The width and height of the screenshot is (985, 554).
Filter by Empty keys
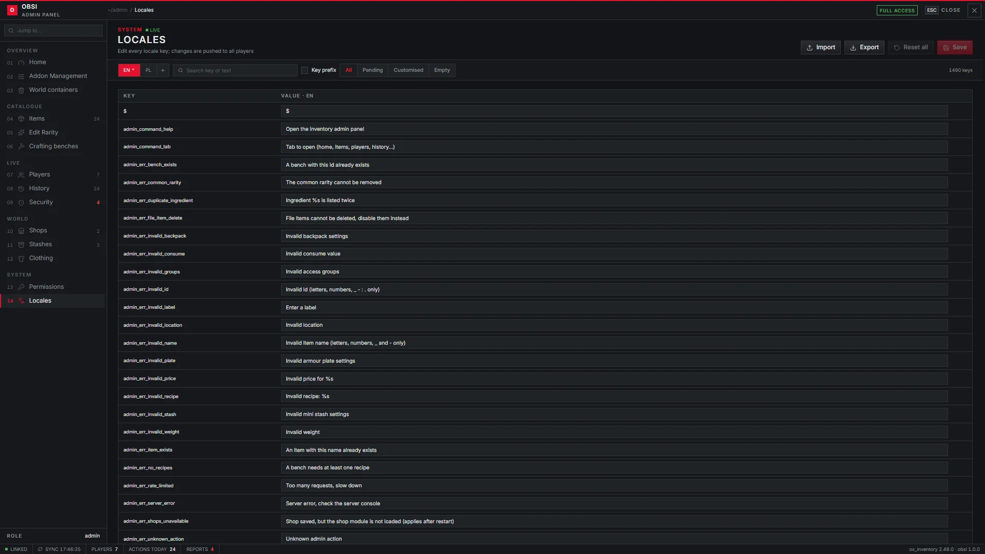442,70
